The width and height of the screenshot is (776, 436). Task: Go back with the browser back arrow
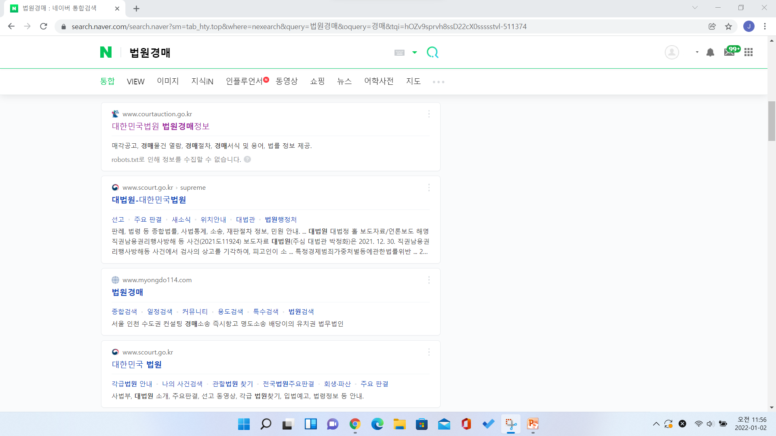pos(11,26)
